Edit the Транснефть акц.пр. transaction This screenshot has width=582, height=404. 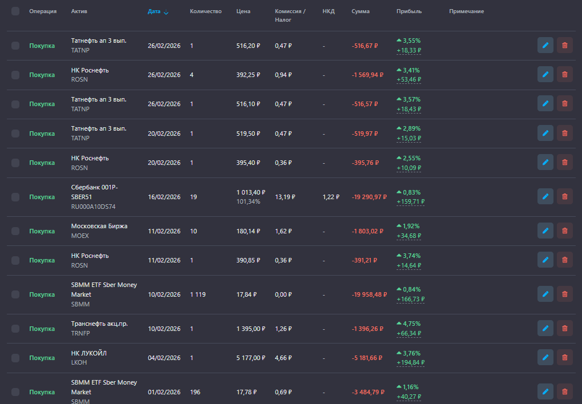tap(545, 329)
